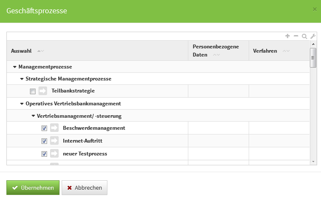Collapse the Managementprozesse node
The height and width of the screenshot is (200, 321).
[15, 67]
